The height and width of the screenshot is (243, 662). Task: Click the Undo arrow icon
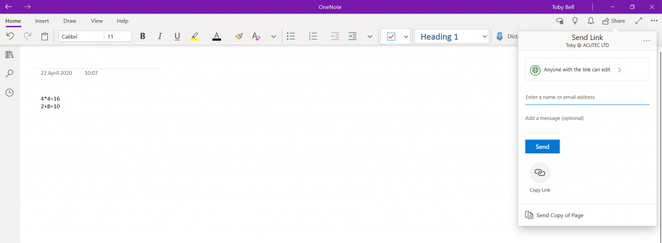tap(10, 37)
